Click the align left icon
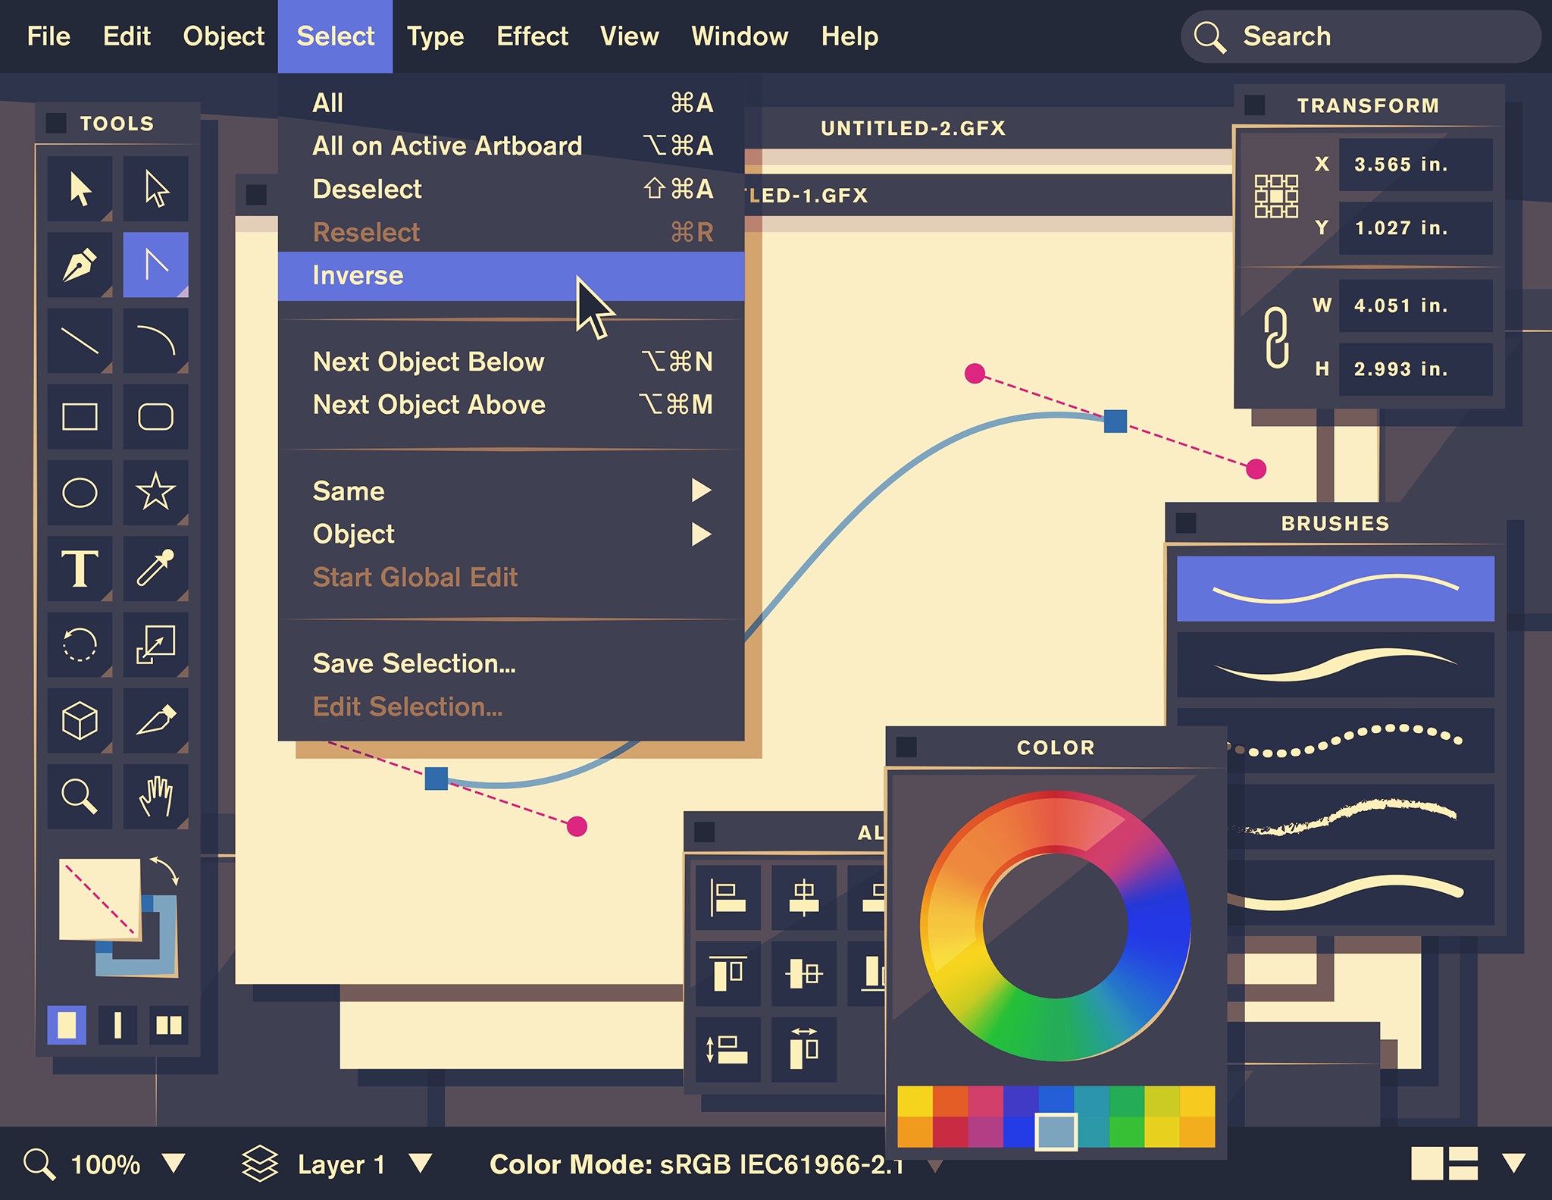The image size is (1552, 1200). tap(727, 898)
